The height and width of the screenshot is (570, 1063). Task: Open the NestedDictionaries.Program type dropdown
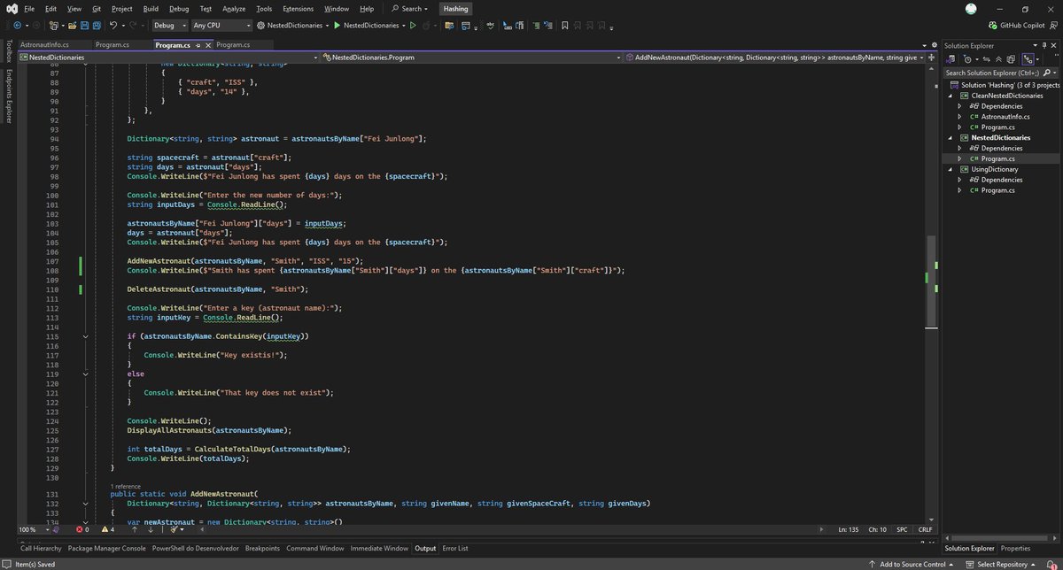[474, 56]
